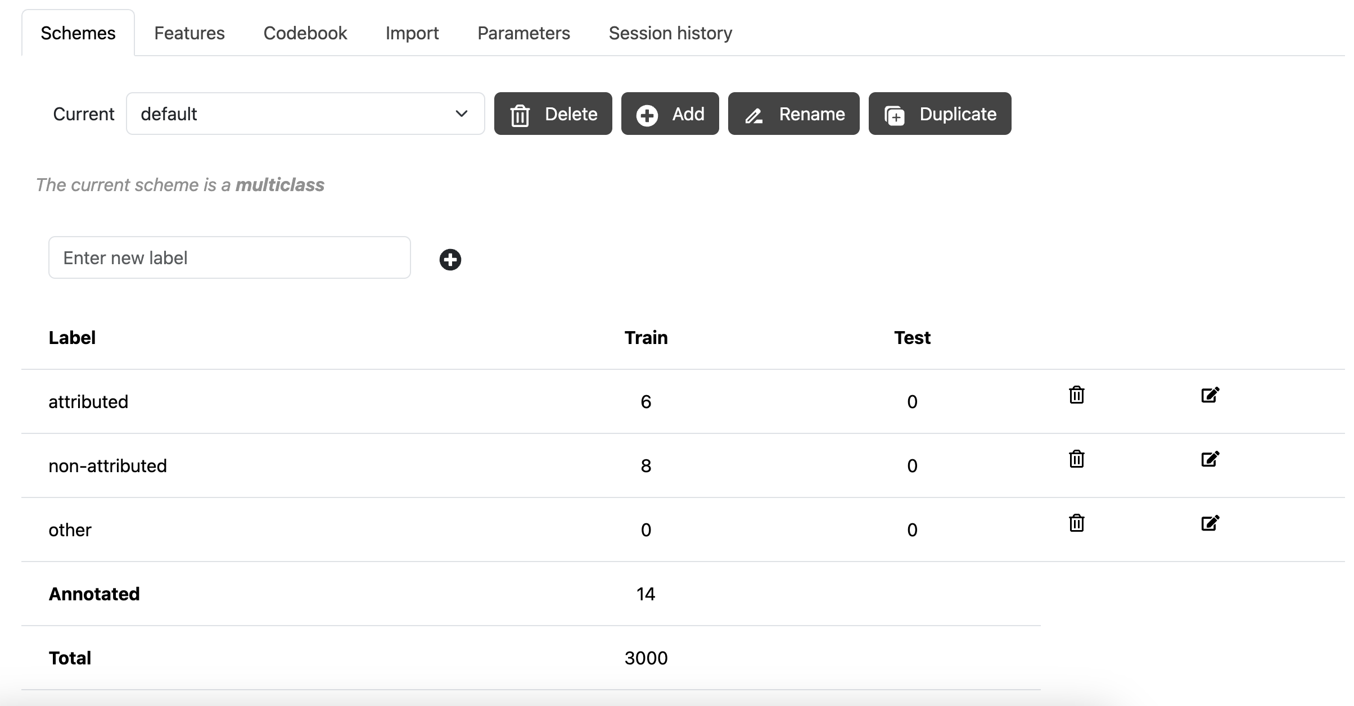Click the Delete scheme button
This screenshot has width=1354, height=706.
[x=553, y=114]
